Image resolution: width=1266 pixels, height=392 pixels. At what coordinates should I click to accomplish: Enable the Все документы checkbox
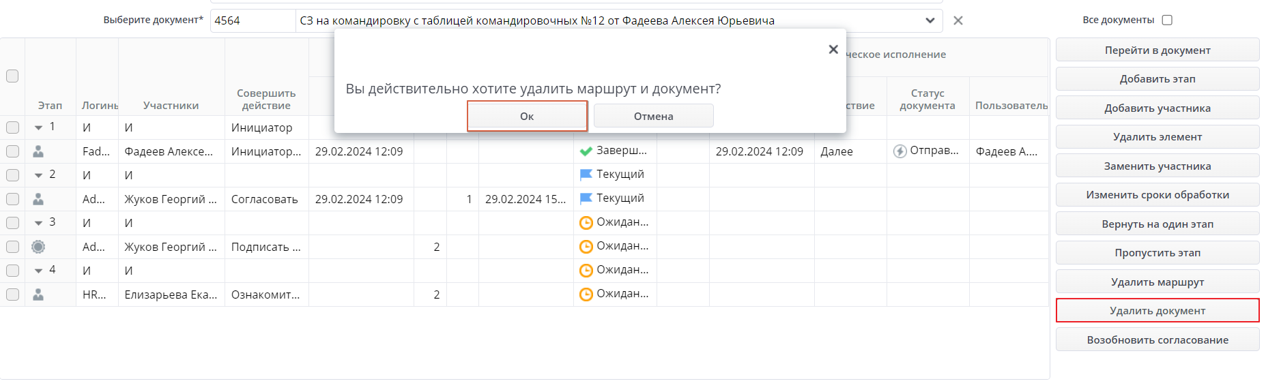click(1167, 20)
